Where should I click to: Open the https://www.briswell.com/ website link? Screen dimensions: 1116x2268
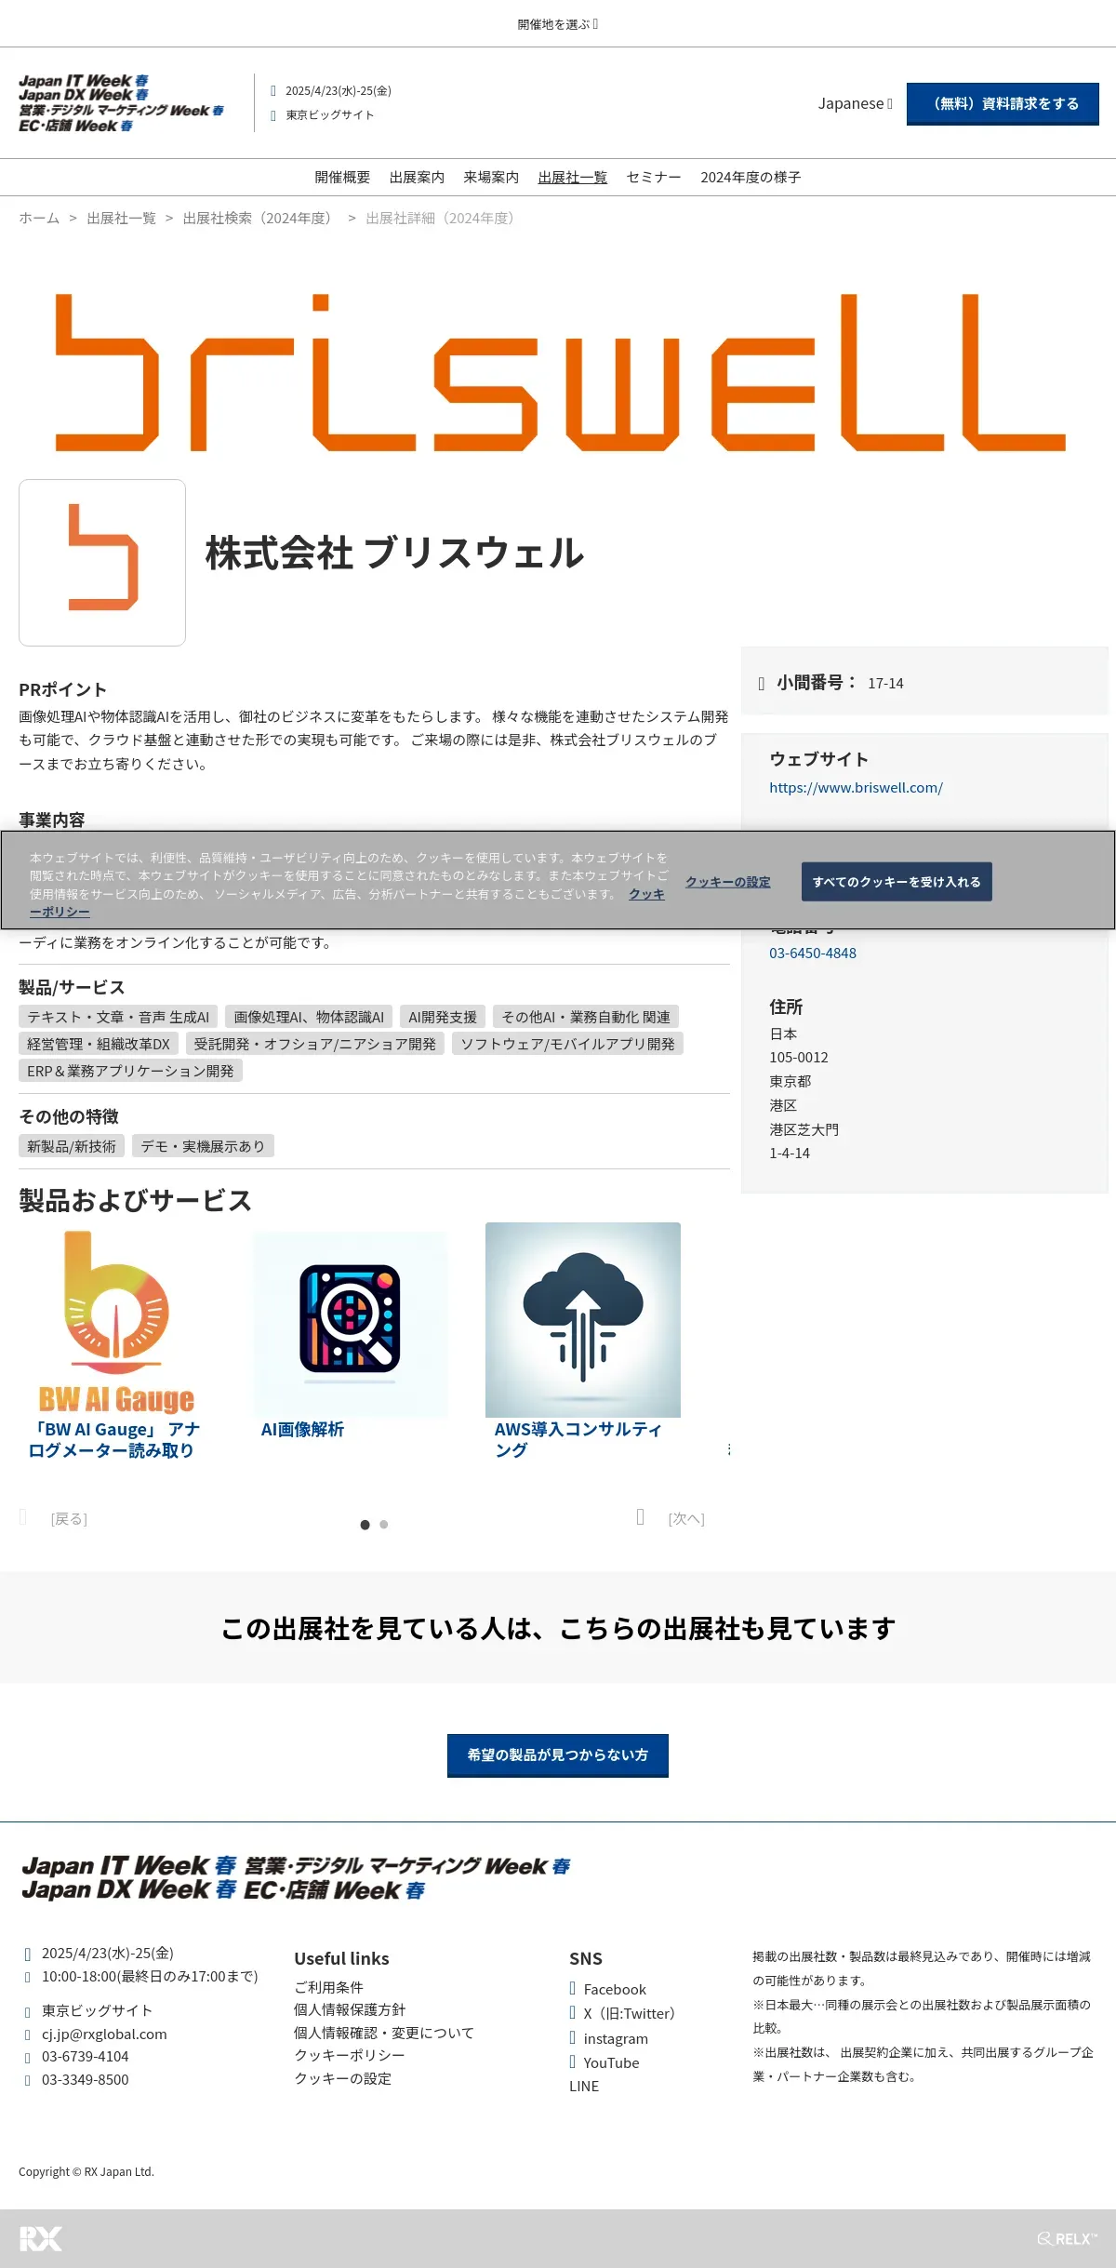(x=856, y=787)
